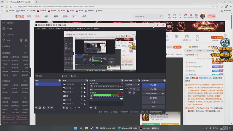Move the scene up with the Scenes arrow
The image size is (233, 131).
48,107
